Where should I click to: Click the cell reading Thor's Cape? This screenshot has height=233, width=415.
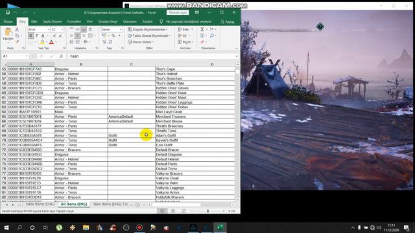point(195,69)
